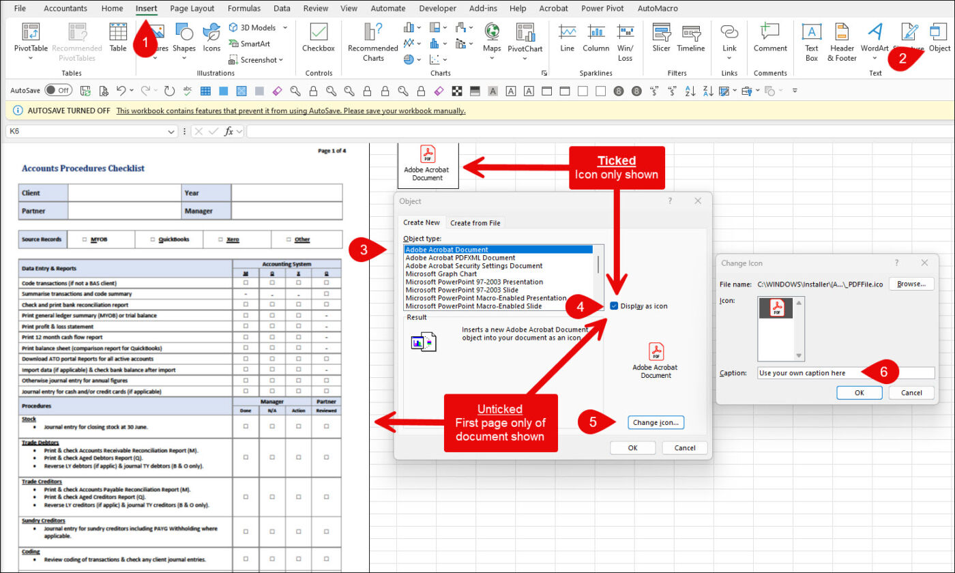The height and width of the screenshot is (573, 955).
Task: Open the File menu tab
Action: coord(20,8)
